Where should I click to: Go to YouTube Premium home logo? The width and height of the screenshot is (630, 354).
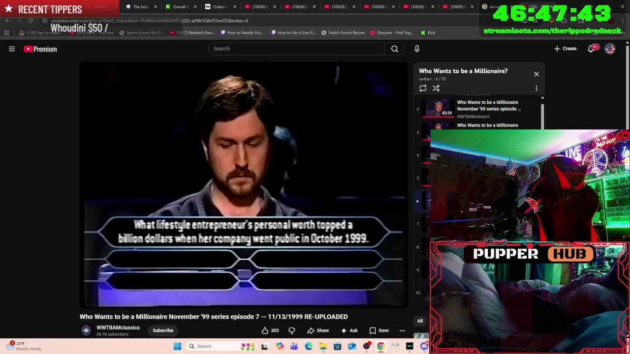40,49
